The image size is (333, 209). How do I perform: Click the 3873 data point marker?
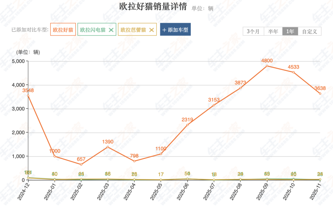[240, 88]
